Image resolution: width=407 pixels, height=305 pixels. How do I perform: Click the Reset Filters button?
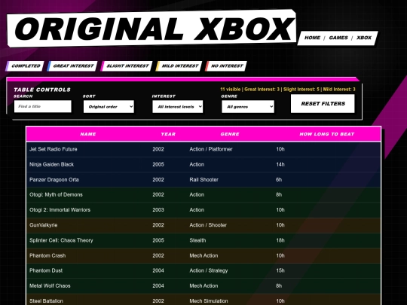(x=323, y=103)
